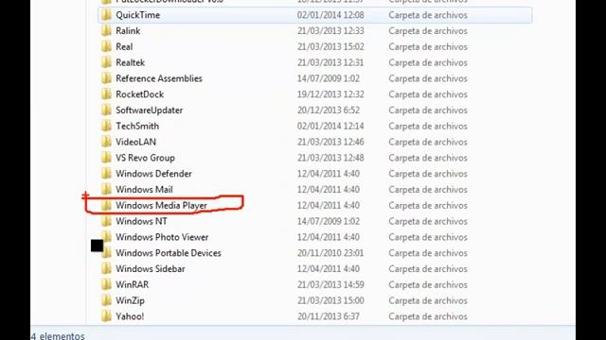Viewport: 606px width, 340px height.
Task: Click the Windows Photo Viewer folder icon
Action: (x=106, y=237)
